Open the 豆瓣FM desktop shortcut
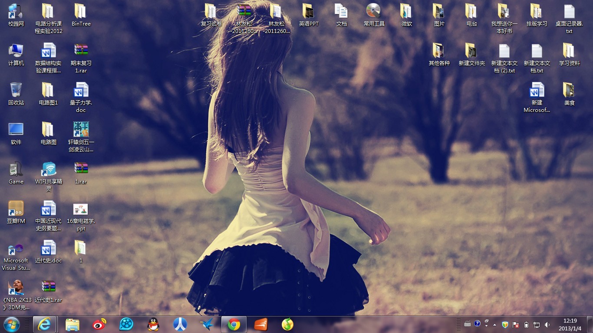This screenshot has height=333, width=593. (16, 209)
